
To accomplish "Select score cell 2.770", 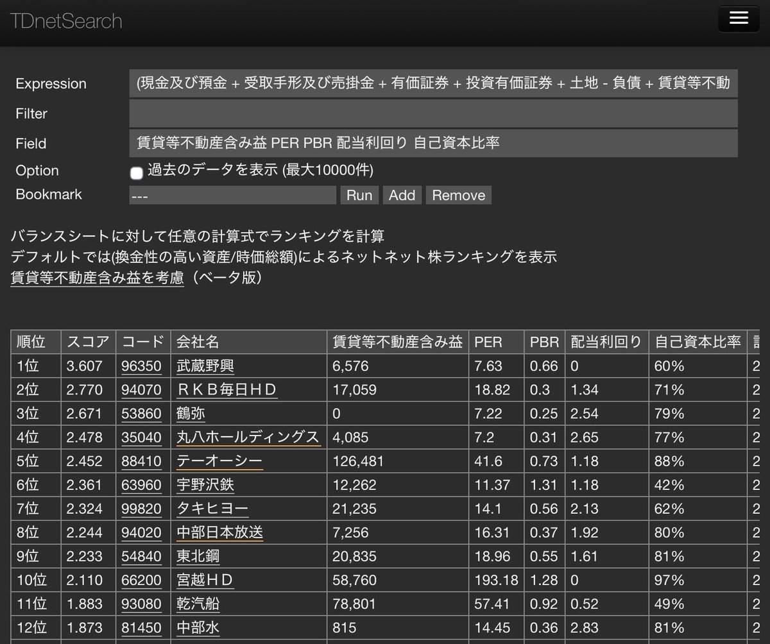I will [89, 390].
